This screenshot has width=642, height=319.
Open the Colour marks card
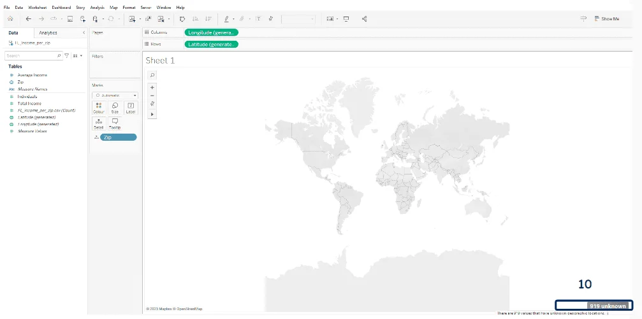point(98,108)
